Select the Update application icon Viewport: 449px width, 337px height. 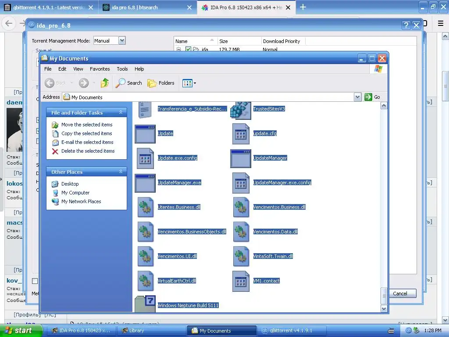pos(145,134)
